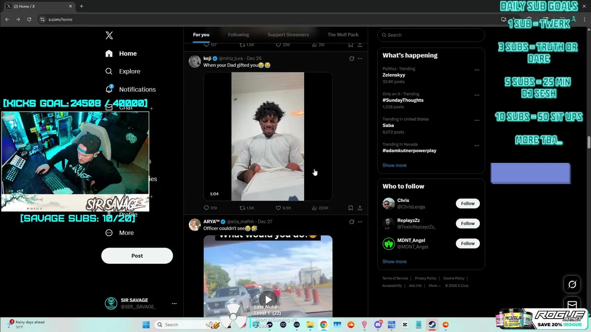
Task: Open keji's video thumbnail
Action: [268, 136]
